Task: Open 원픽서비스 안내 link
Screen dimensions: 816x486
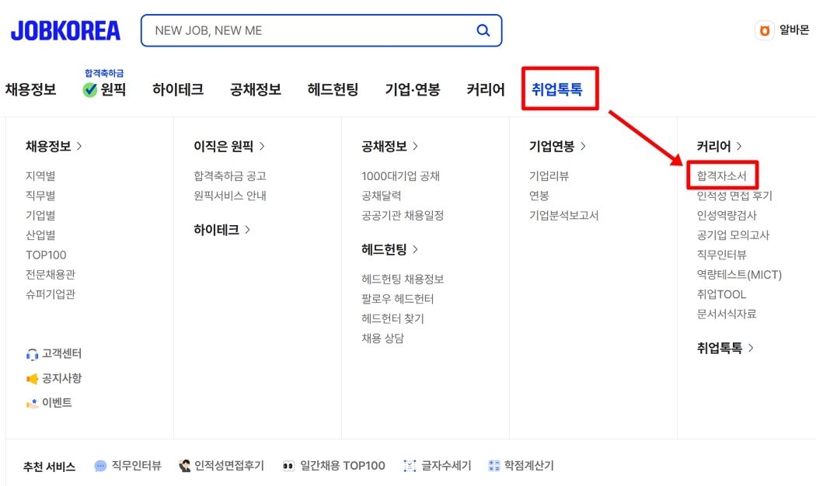Action: pos(230,196)
